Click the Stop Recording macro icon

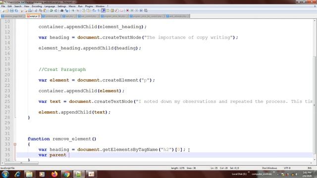[x=132, y=10]
